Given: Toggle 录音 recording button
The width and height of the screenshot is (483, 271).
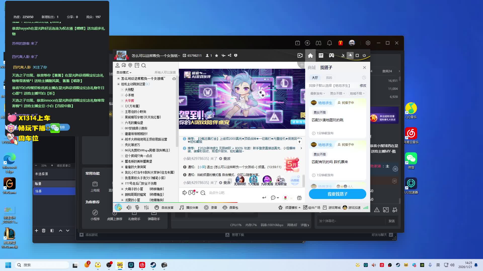Looking at the screenshot, I should pyautogui.click(x=211, y=208).
